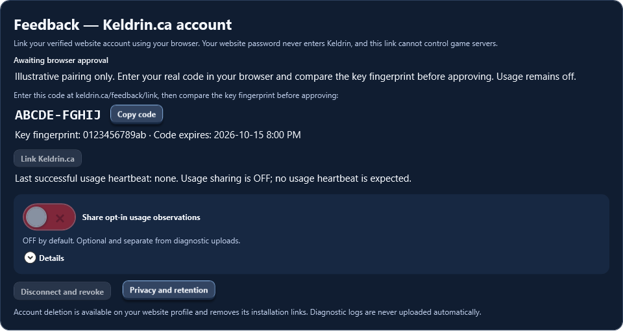Viewport: 623px width, 331px height.
Task: Click the Awaiting browser approval status
Action: [61, 60]
